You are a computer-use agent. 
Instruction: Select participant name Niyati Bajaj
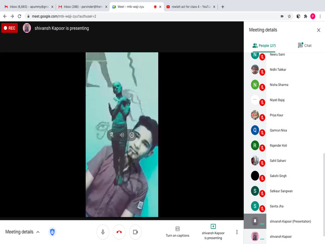(277, 100)
